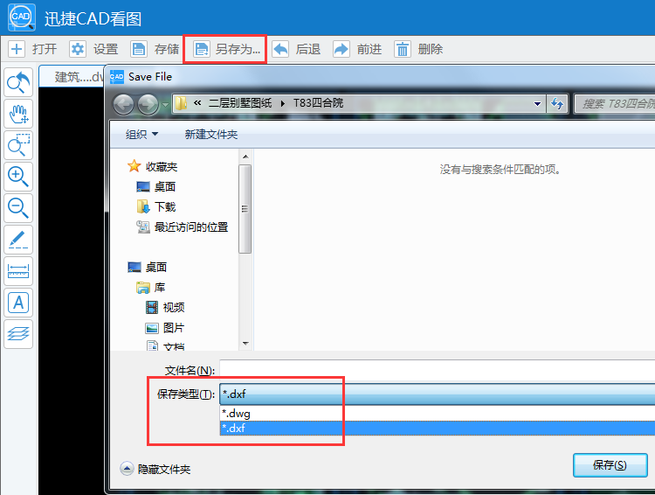Screen dimensions: 655x495
Task: Select the pan hand tool
Action: click(x=18, y=114)
